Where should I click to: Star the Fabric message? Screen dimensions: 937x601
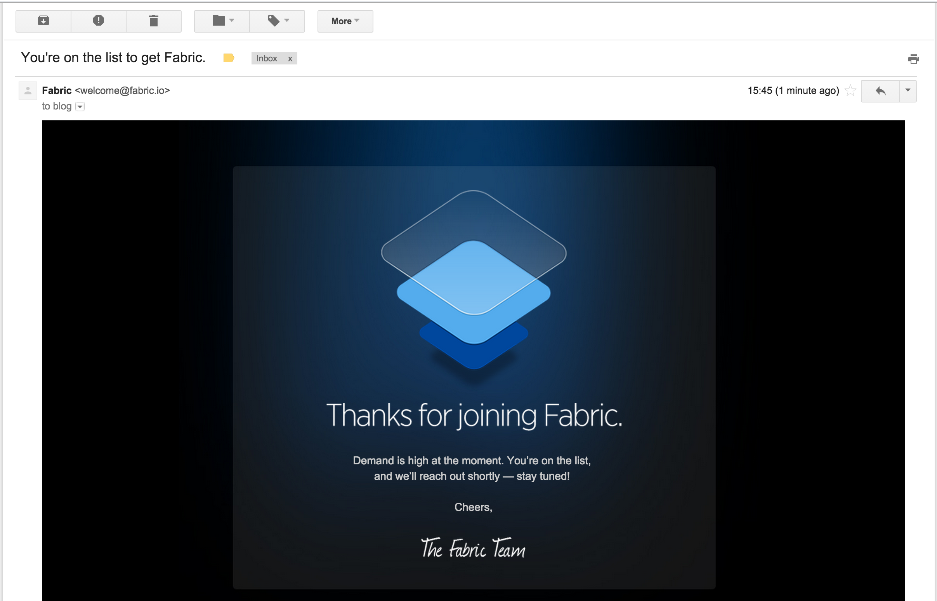pos(850,90)
